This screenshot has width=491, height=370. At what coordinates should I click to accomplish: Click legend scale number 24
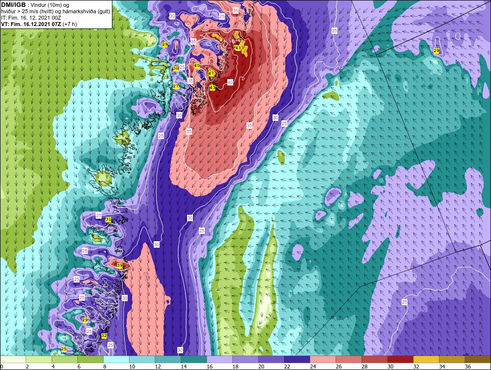pyautogui.click(x=313, y=367)
